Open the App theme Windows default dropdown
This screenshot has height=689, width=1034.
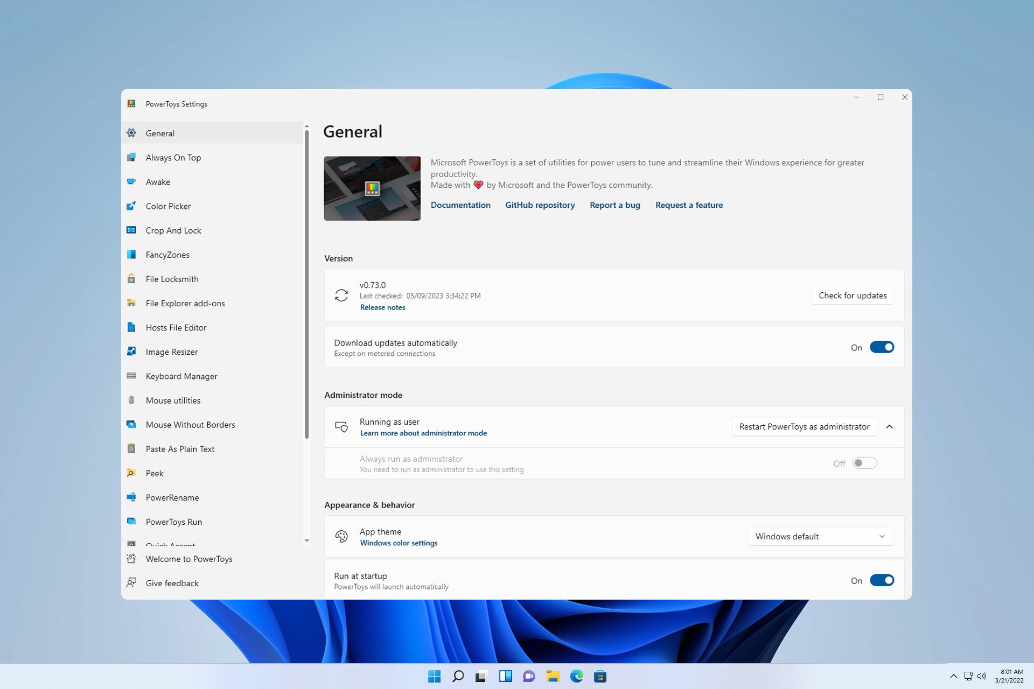[821, 537]
